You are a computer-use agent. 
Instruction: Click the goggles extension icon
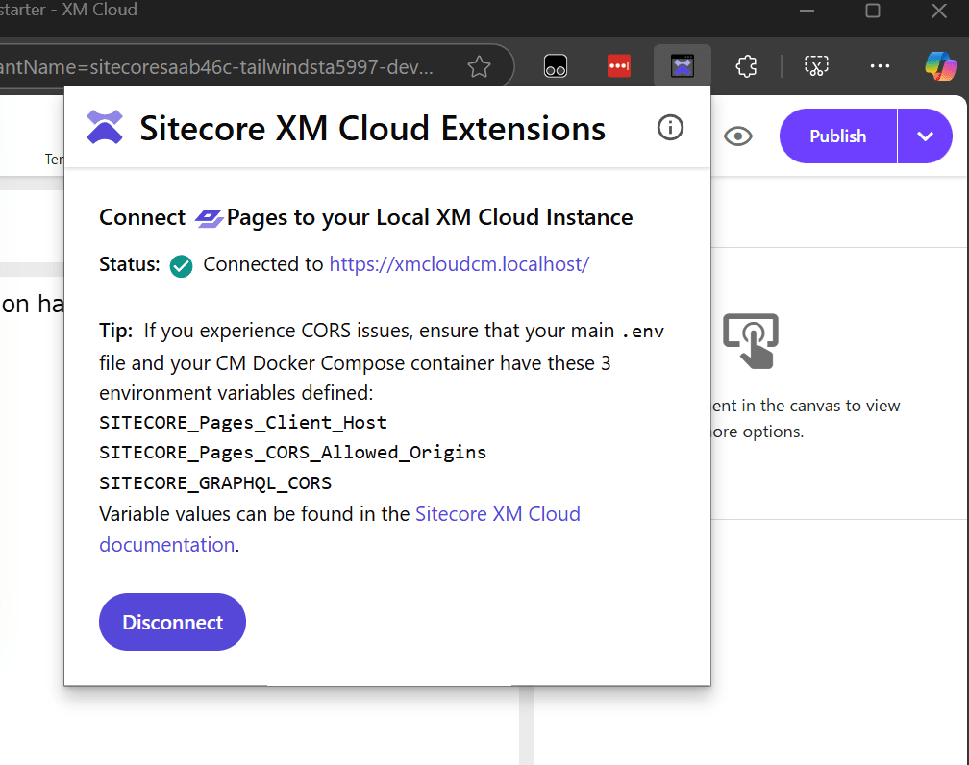tap(556, 66)
